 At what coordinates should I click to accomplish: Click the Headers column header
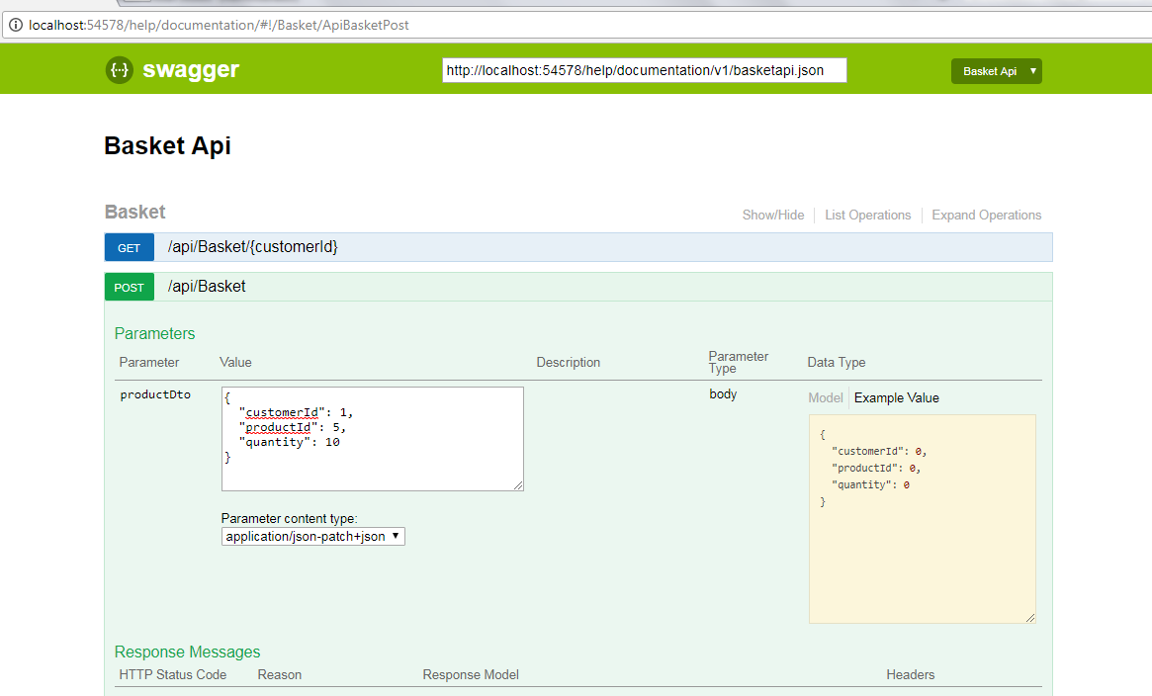coord(911,674)
